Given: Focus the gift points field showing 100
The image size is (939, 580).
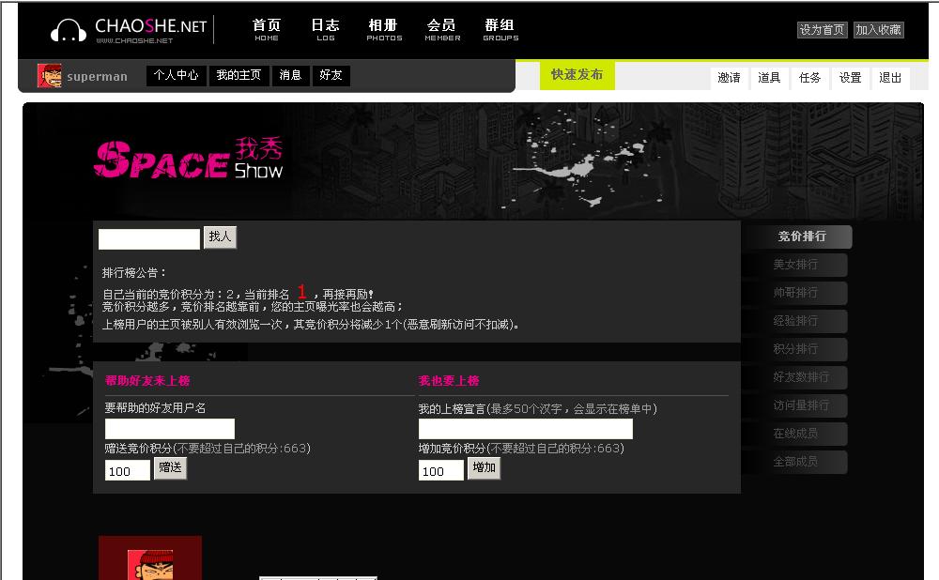Looking at the screenshot, I should tap(128, 470).
